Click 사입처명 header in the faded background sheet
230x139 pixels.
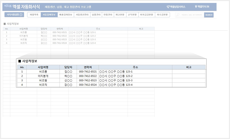point(24,29)
